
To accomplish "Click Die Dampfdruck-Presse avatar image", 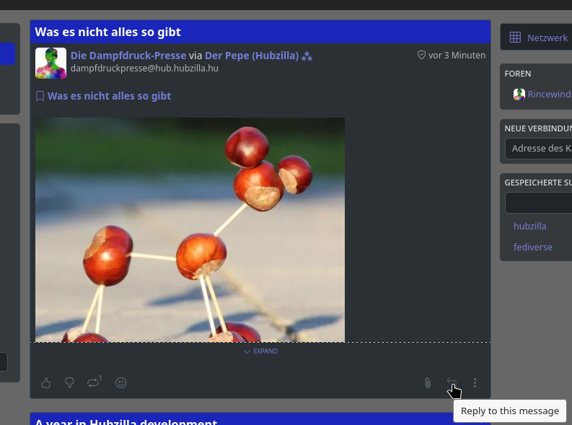I will click(x=50, y=63).
